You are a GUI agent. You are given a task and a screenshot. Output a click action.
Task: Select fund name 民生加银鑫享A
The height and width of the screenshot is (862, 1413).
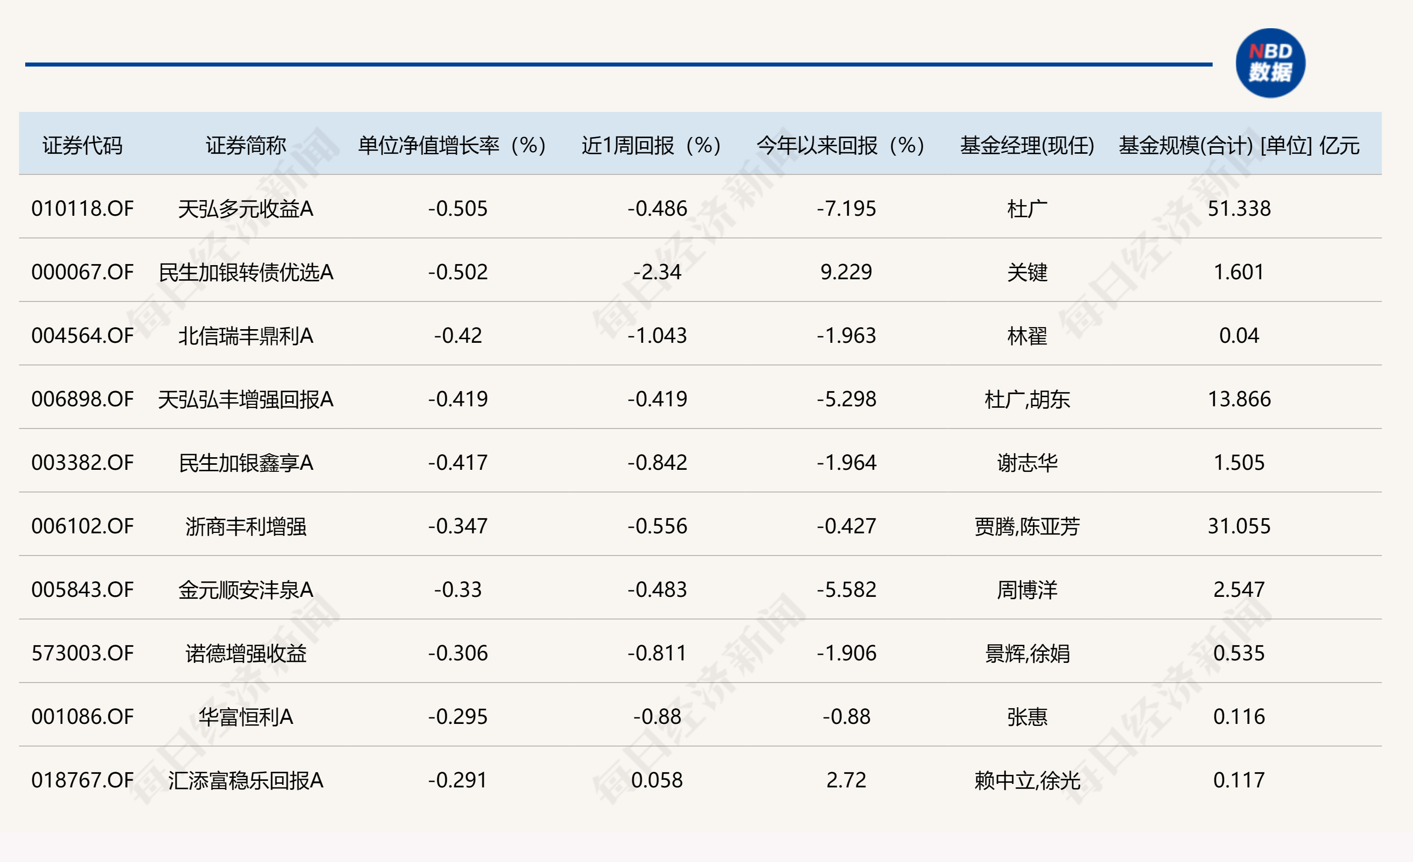coord(246,463)
